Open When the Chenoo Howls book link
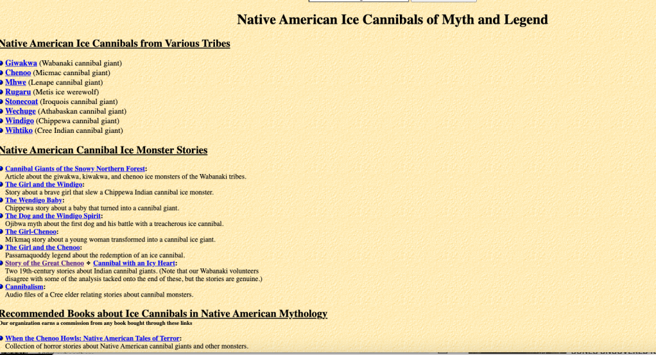 [92, 338]
